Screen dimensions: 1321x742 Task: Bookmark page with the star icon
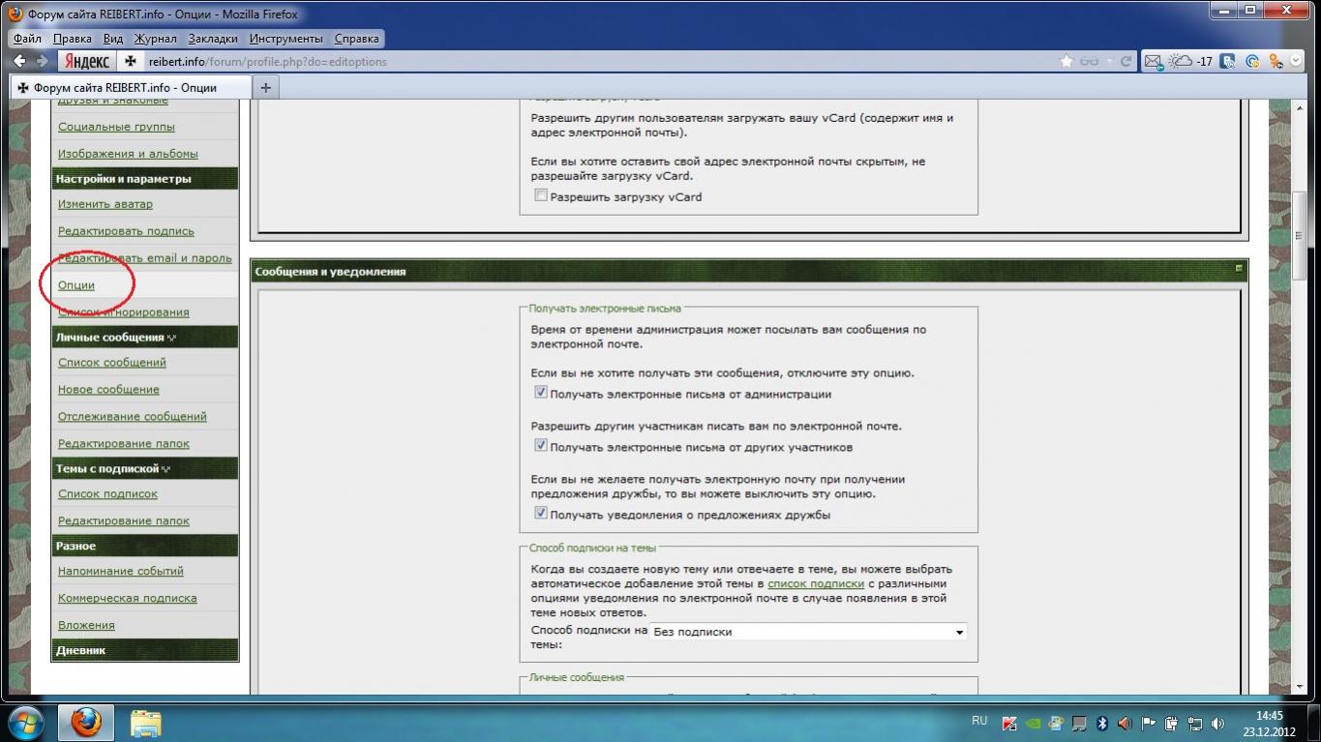tap(1066, 61)
